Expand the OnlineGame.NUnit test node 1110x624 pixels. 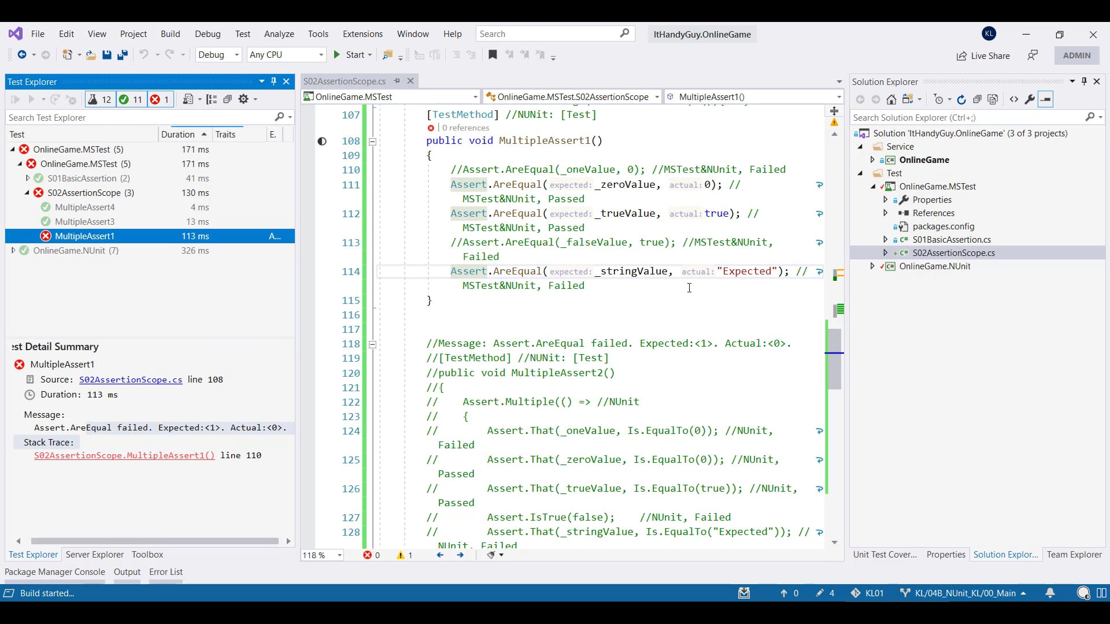(13, 250)
